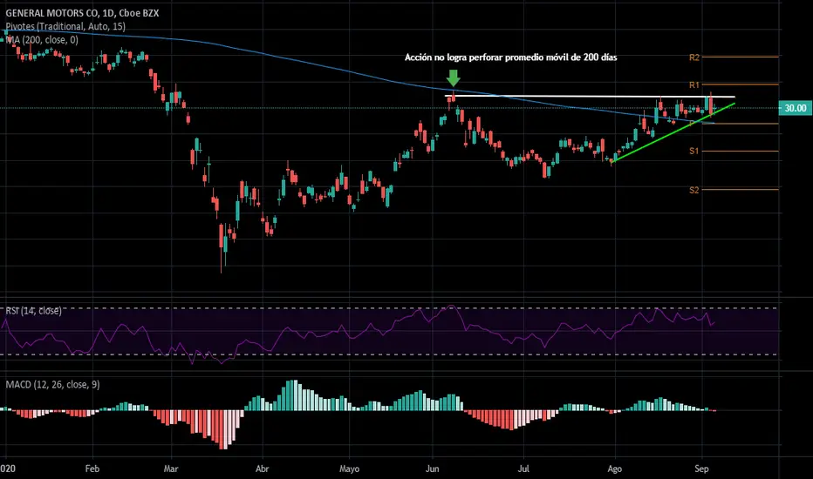Click the 'Acción no logra perforar' annotation text
The image size is (813, 479).
510,57
